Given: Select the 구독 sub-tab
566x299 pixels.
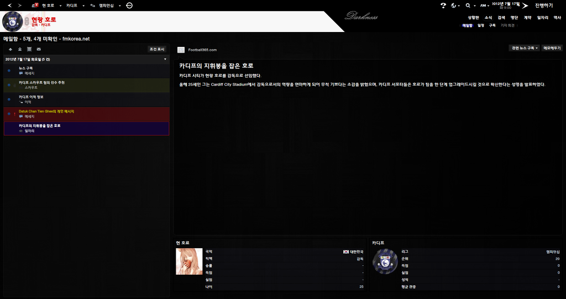Looking at the screenshot, I should [492, 25].
